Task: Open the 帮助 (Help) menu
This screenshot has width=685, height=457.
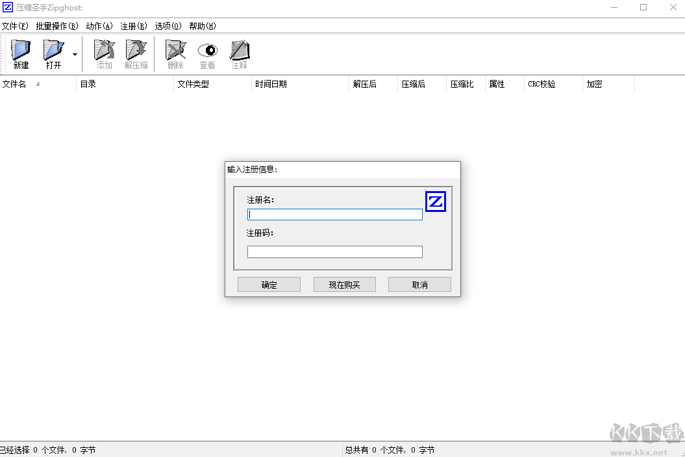Action: pos(202,26)
